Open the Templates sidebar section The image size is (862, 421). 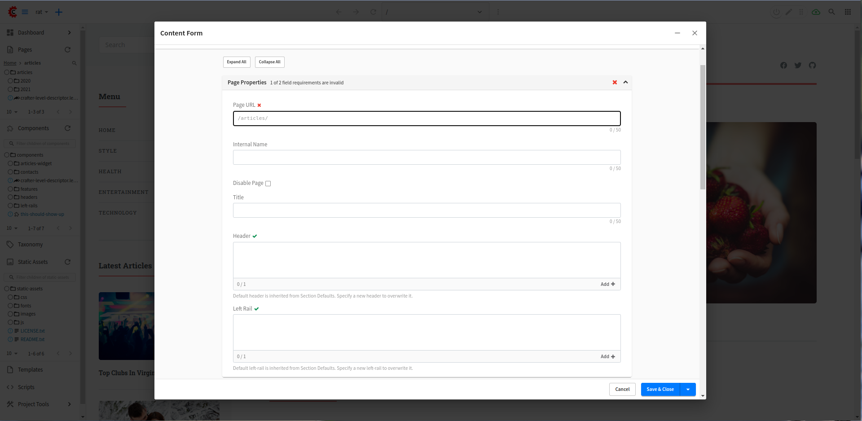pyautogui.click(x=30, y=369)
